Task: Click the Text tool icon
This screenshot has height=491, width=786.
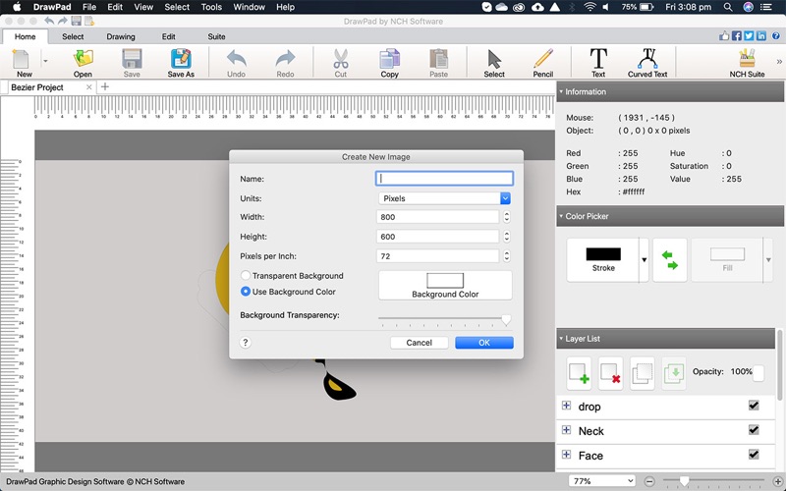Action: [597, 61]
